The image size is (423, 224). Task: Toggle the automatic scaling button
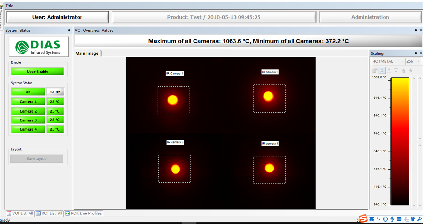(382, 71)
